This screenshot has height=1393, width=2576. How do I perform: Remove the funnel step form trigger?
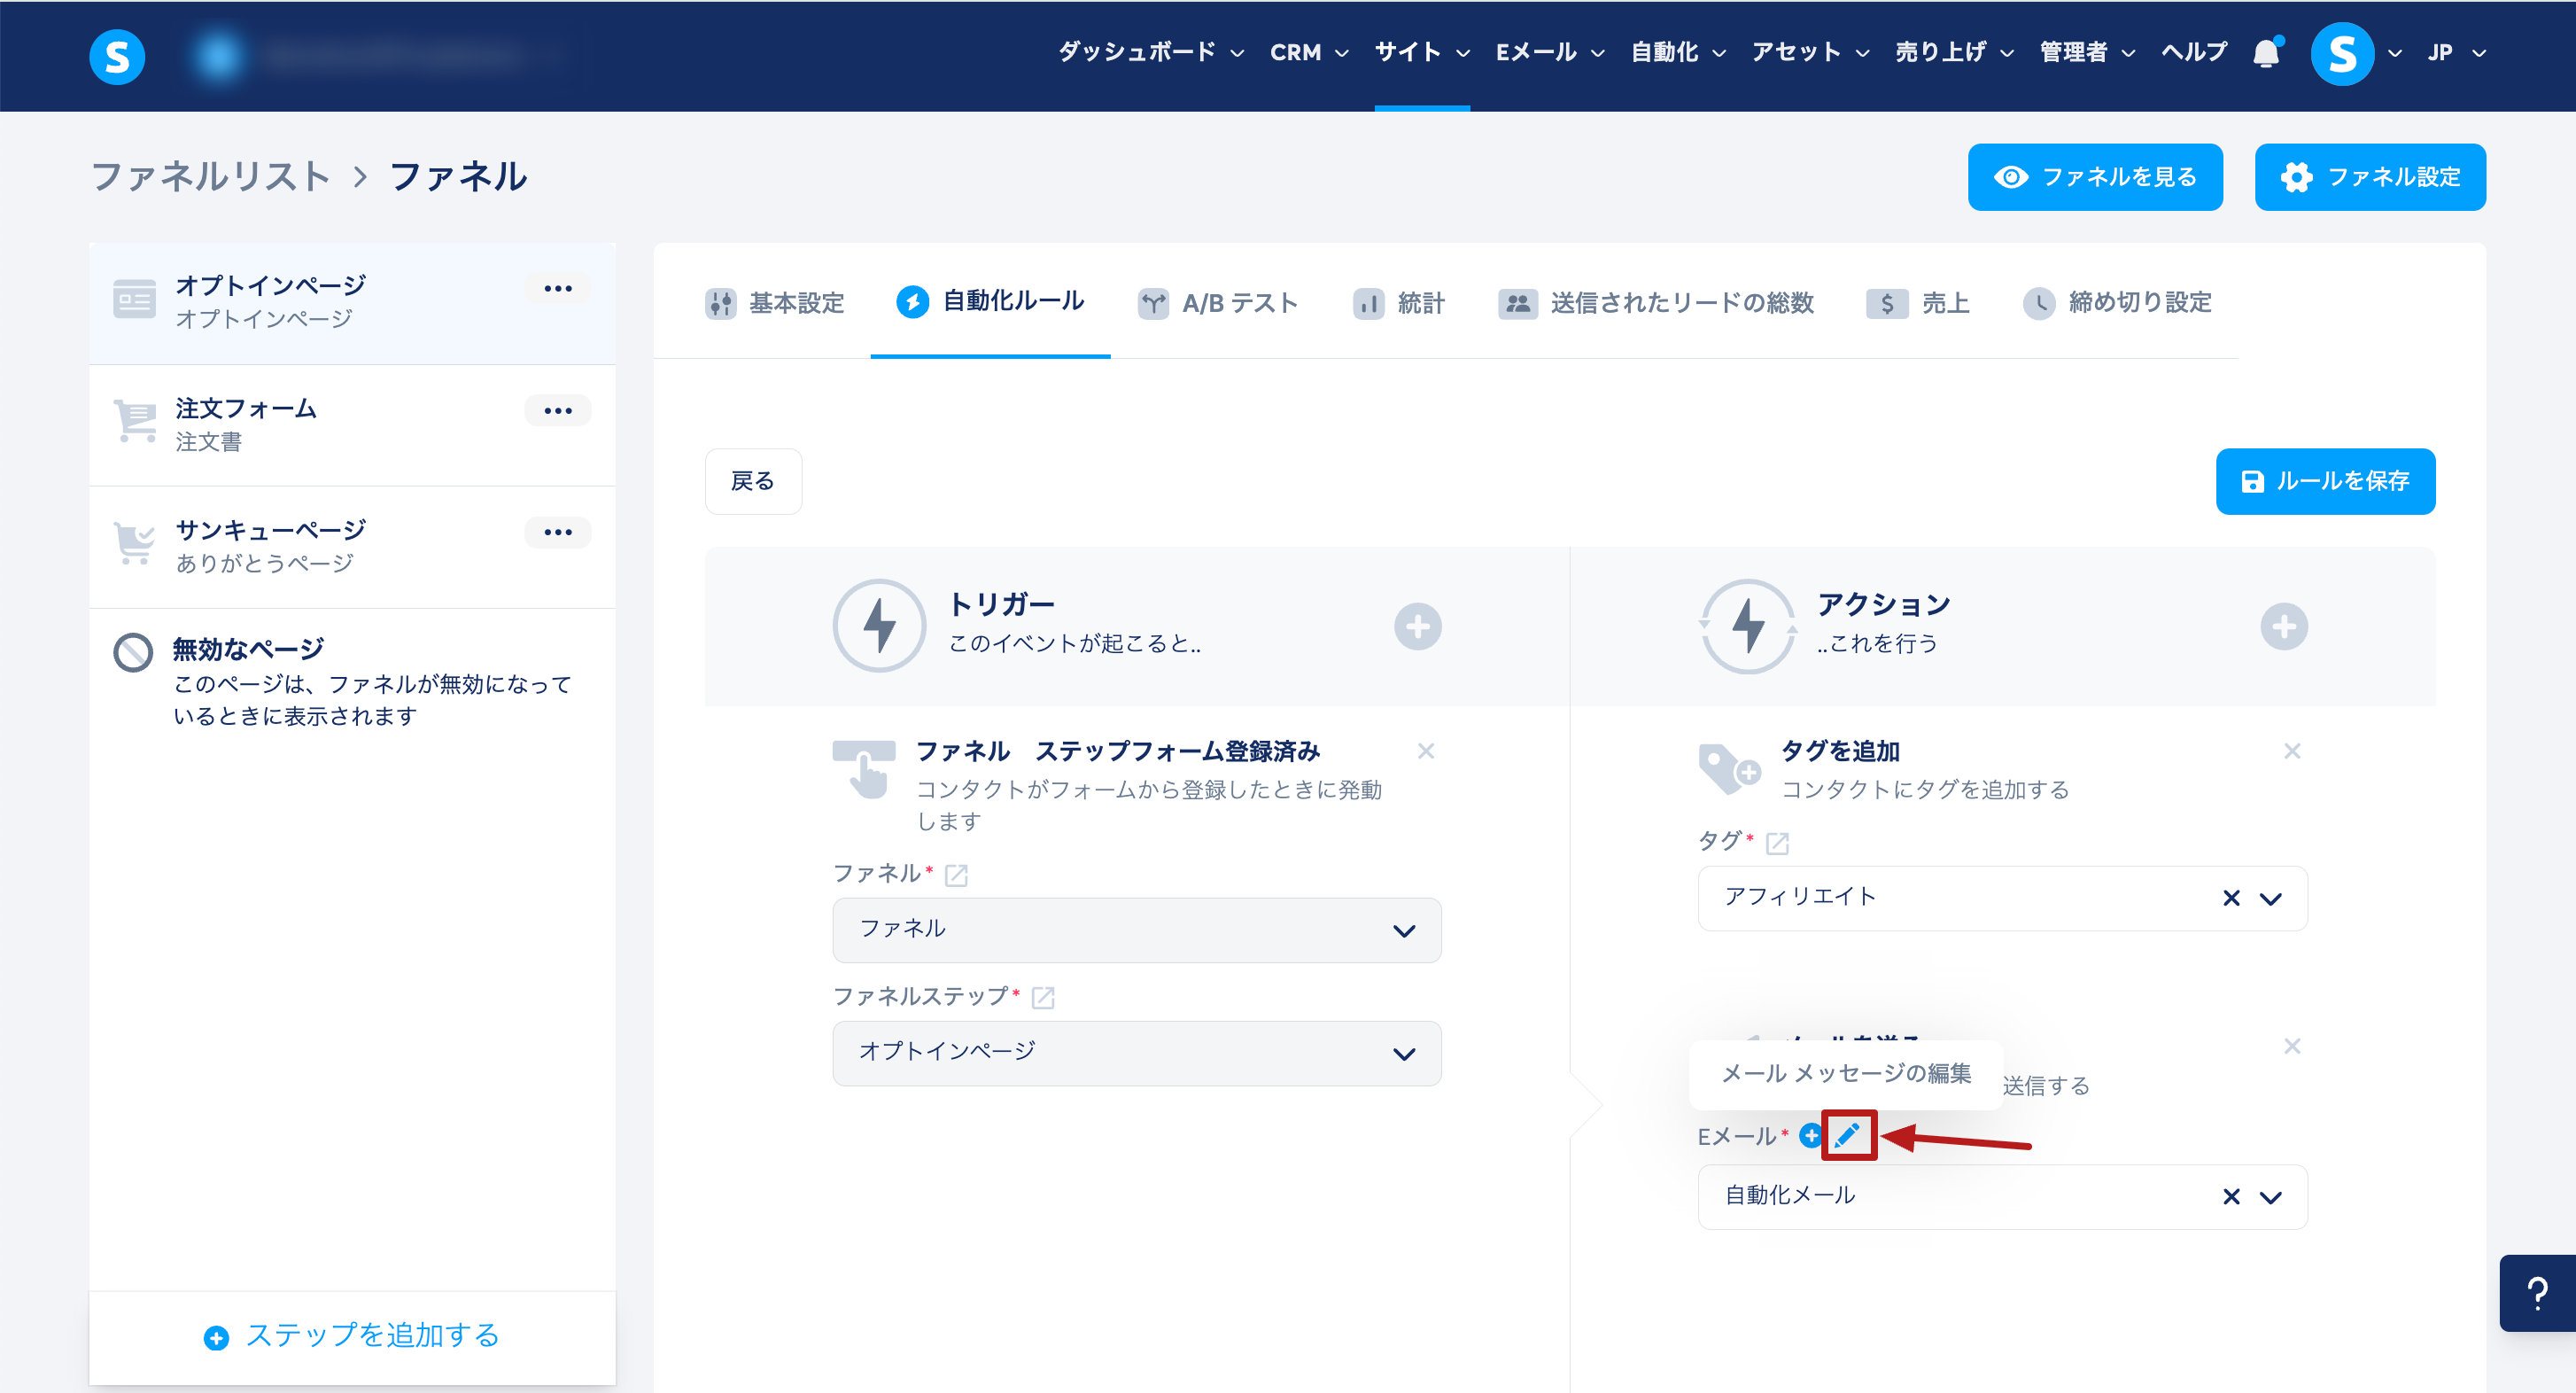pos(1426,751)
